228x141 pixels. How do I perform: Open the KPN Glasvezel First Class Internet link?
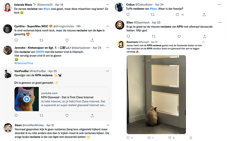tap(67, 97)
